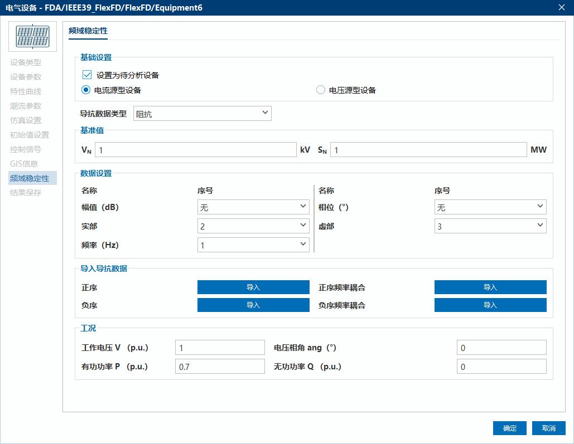The height and width of the screenshot is (444, 574).
Task: Click 导入 next to 正序
Action: point(253,287)
